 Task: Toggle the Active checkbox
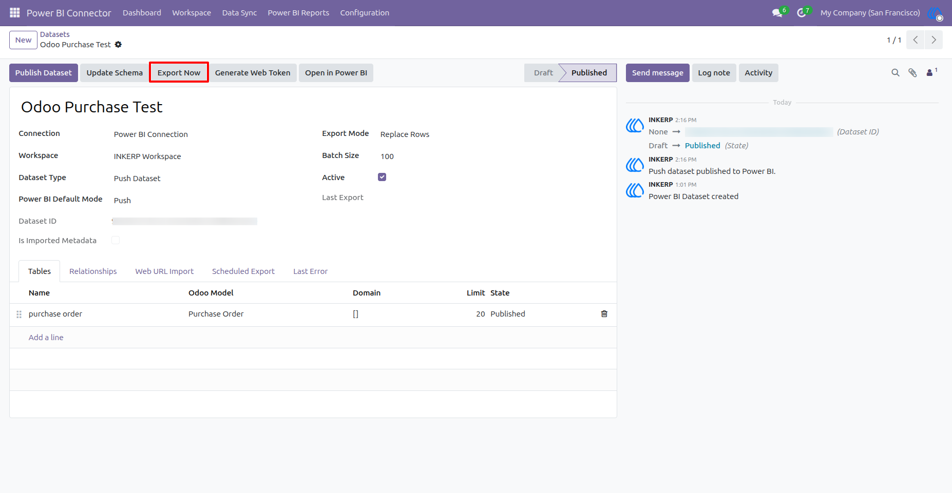click(382, 177)
